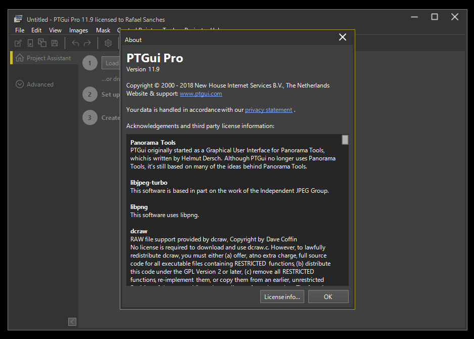The height and width of the screenshot is (339, 474).
Task: Click the step 3 circle
Action: 90,117
